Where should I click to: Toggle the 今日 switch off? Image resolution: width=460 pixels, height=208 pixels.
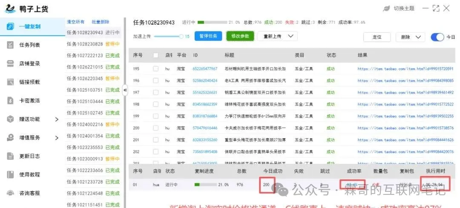pos(437,37)
